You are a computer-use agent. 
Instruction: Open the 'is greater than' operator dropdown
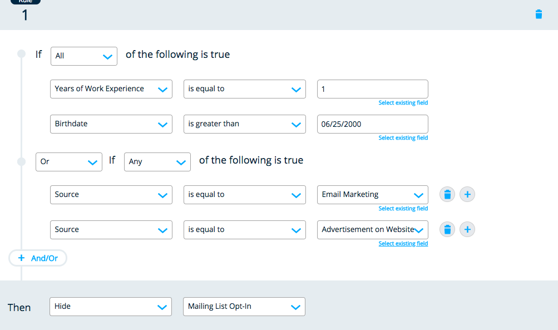[x=245, y=124]
